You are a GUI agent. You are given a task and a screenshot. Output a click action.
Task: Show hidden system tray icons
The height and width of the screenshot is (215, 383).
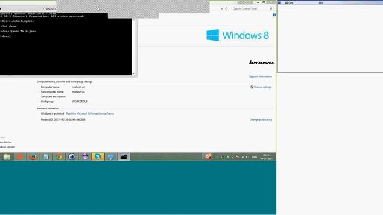tap(217, 157)
